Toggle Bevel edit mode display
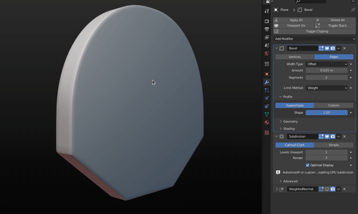The image size is (358, 214). pyautogui.click(x=321, y=48)
